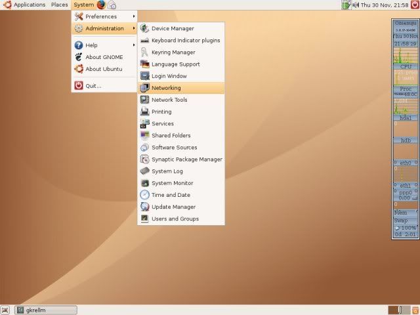Click the Update Manager icon
The width and height of the screenshot is (420, 315).
point(144,207)
